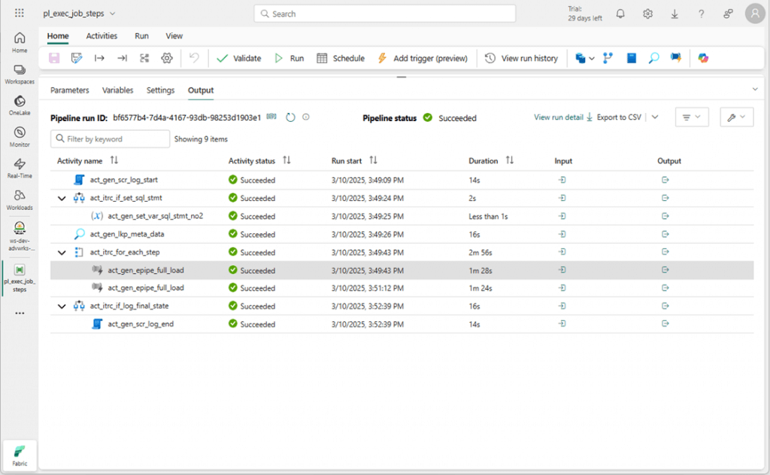
Task: Collapse the act_itrc_if_set_sql_stmt row
Action: [x=62, y=198]
